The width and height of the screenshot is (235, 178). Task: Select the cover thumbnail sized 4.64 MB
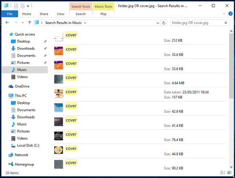click(59, 79)
